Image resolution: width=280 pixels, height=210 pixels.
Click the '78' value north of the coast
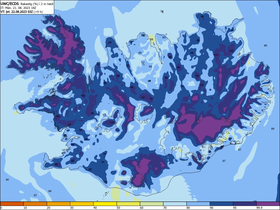click(x=162, y=11)
